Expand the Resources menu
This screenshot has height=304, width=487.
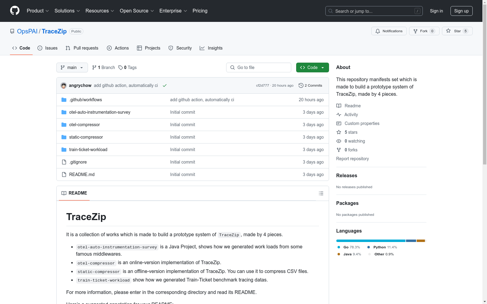tap(100, 11)
